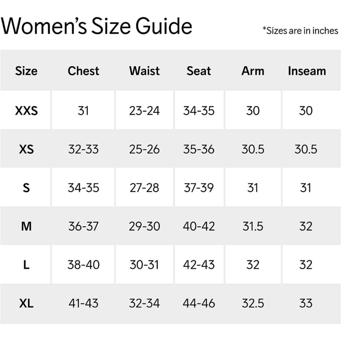Select the XL inseam value 33
The height and width of the screenshot is (341, 341).
[306, 303]
